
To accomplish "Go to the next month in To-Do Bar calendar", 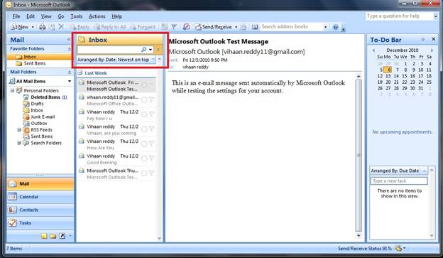I will click(432, 50).
